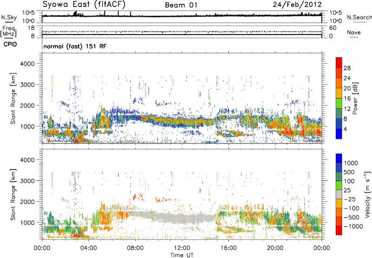
Task: Select the '4000' tick in the power panel
Action: tap(27, 64)
